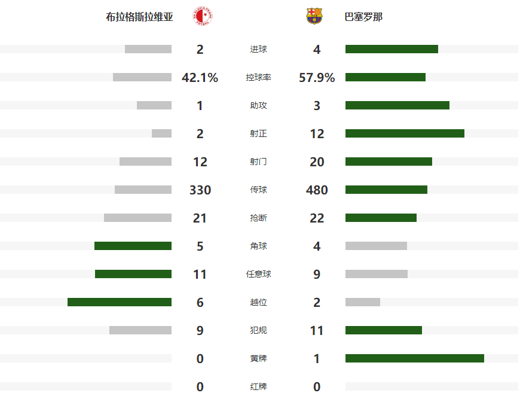The width and height of the screenshot is (523, 399).
Task: Click Slavia's green 越位 offside bar
Action: (x=120, y=302)
